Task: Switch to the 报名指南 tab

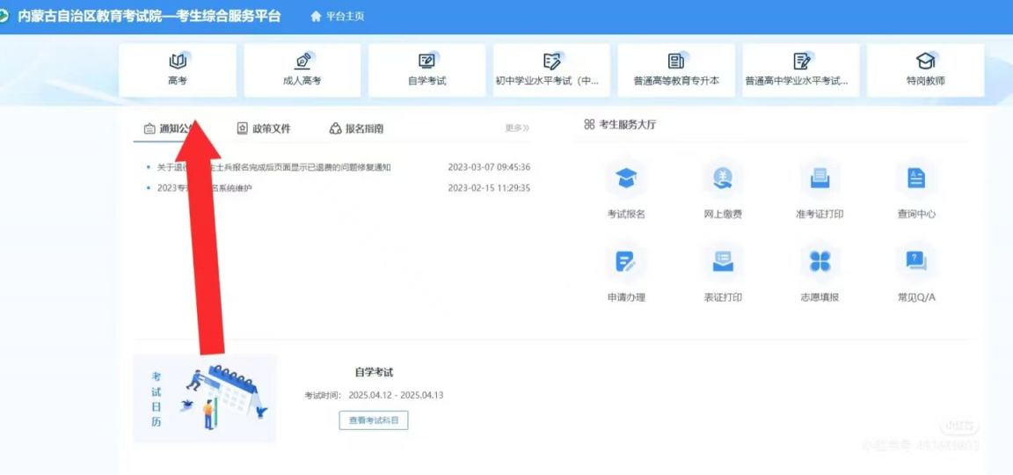Action: [x=356, y=128]
